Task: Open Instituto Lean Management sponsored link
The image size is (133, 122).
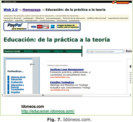Action: 67,70
